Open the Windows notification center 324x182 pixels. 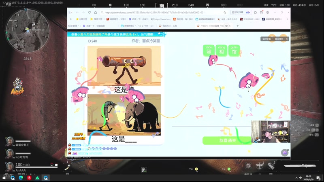coord(318,178)
